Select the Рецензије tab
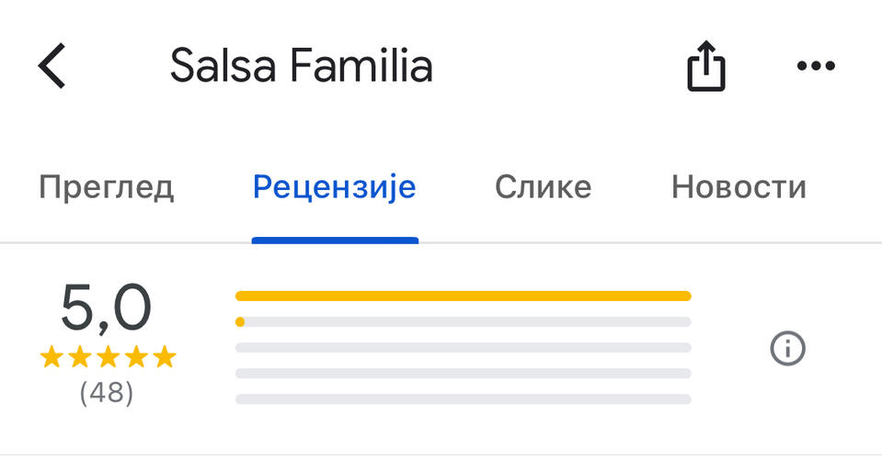882x459 pixels. point(335,187)
